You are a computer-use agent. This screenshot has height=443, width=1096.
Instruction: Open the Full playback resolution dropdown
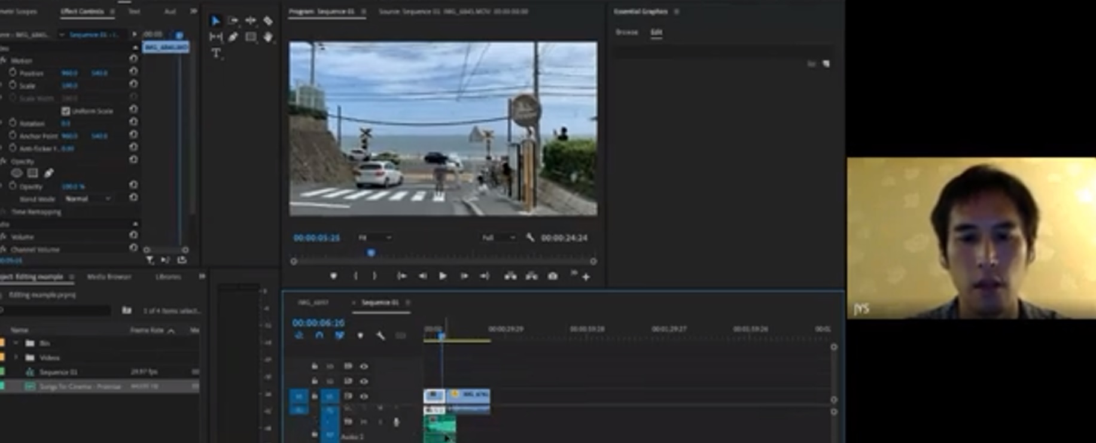[x=498, y=238]
